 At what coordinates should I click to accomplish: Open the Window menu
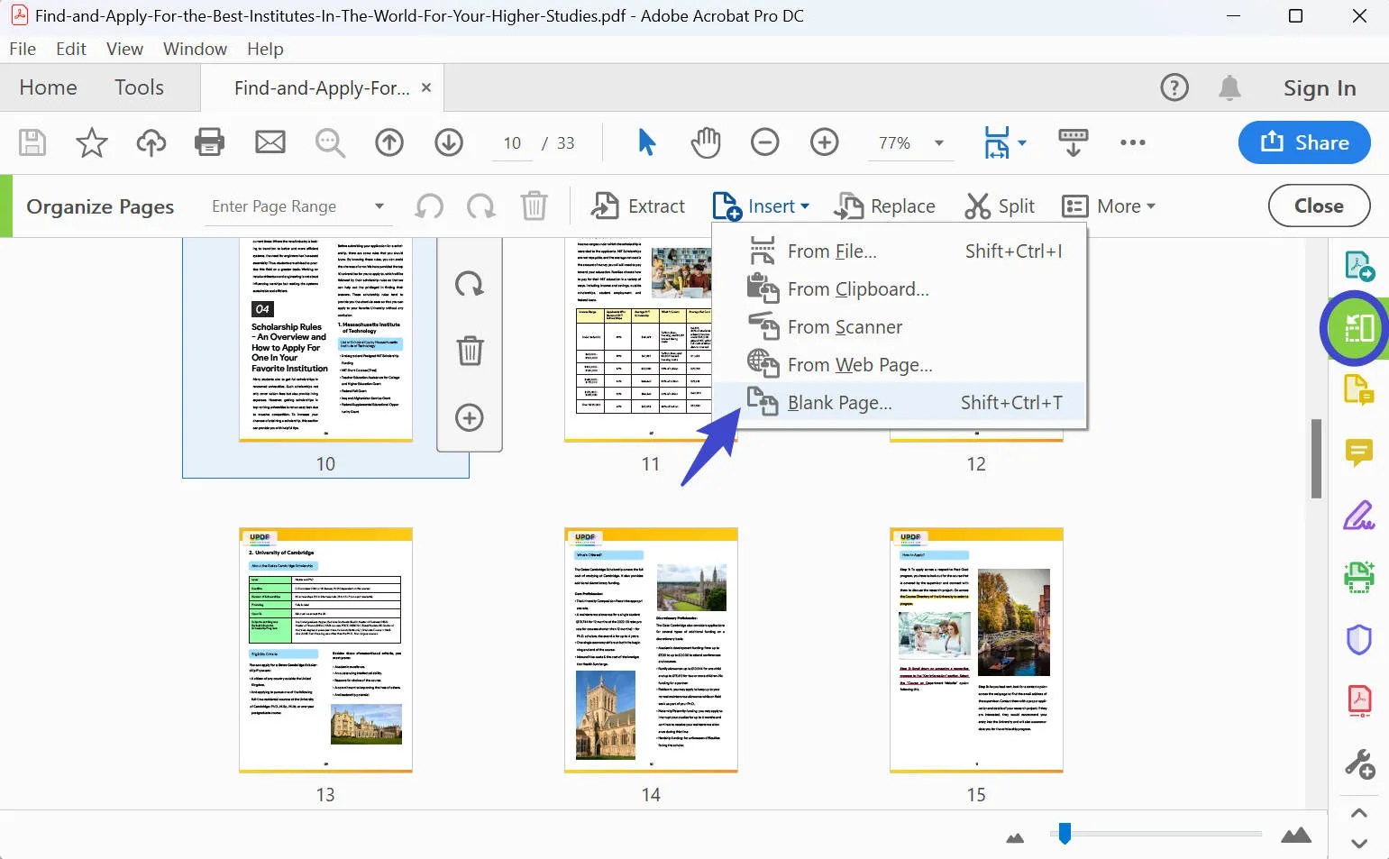coord(195,49)
